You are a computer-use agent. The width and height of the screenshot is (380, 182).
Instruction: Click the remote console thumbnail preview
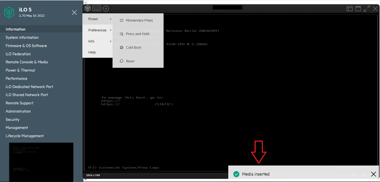41,162
